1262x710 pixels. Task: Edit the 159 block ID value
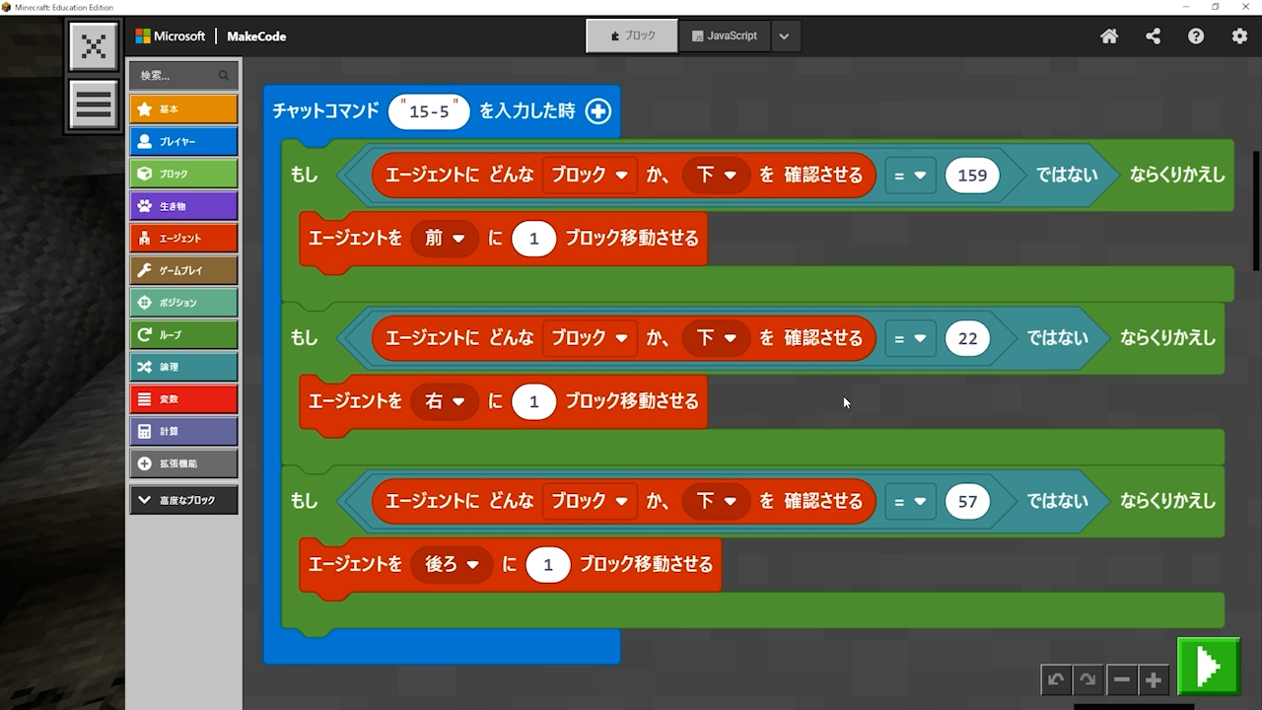971,176
